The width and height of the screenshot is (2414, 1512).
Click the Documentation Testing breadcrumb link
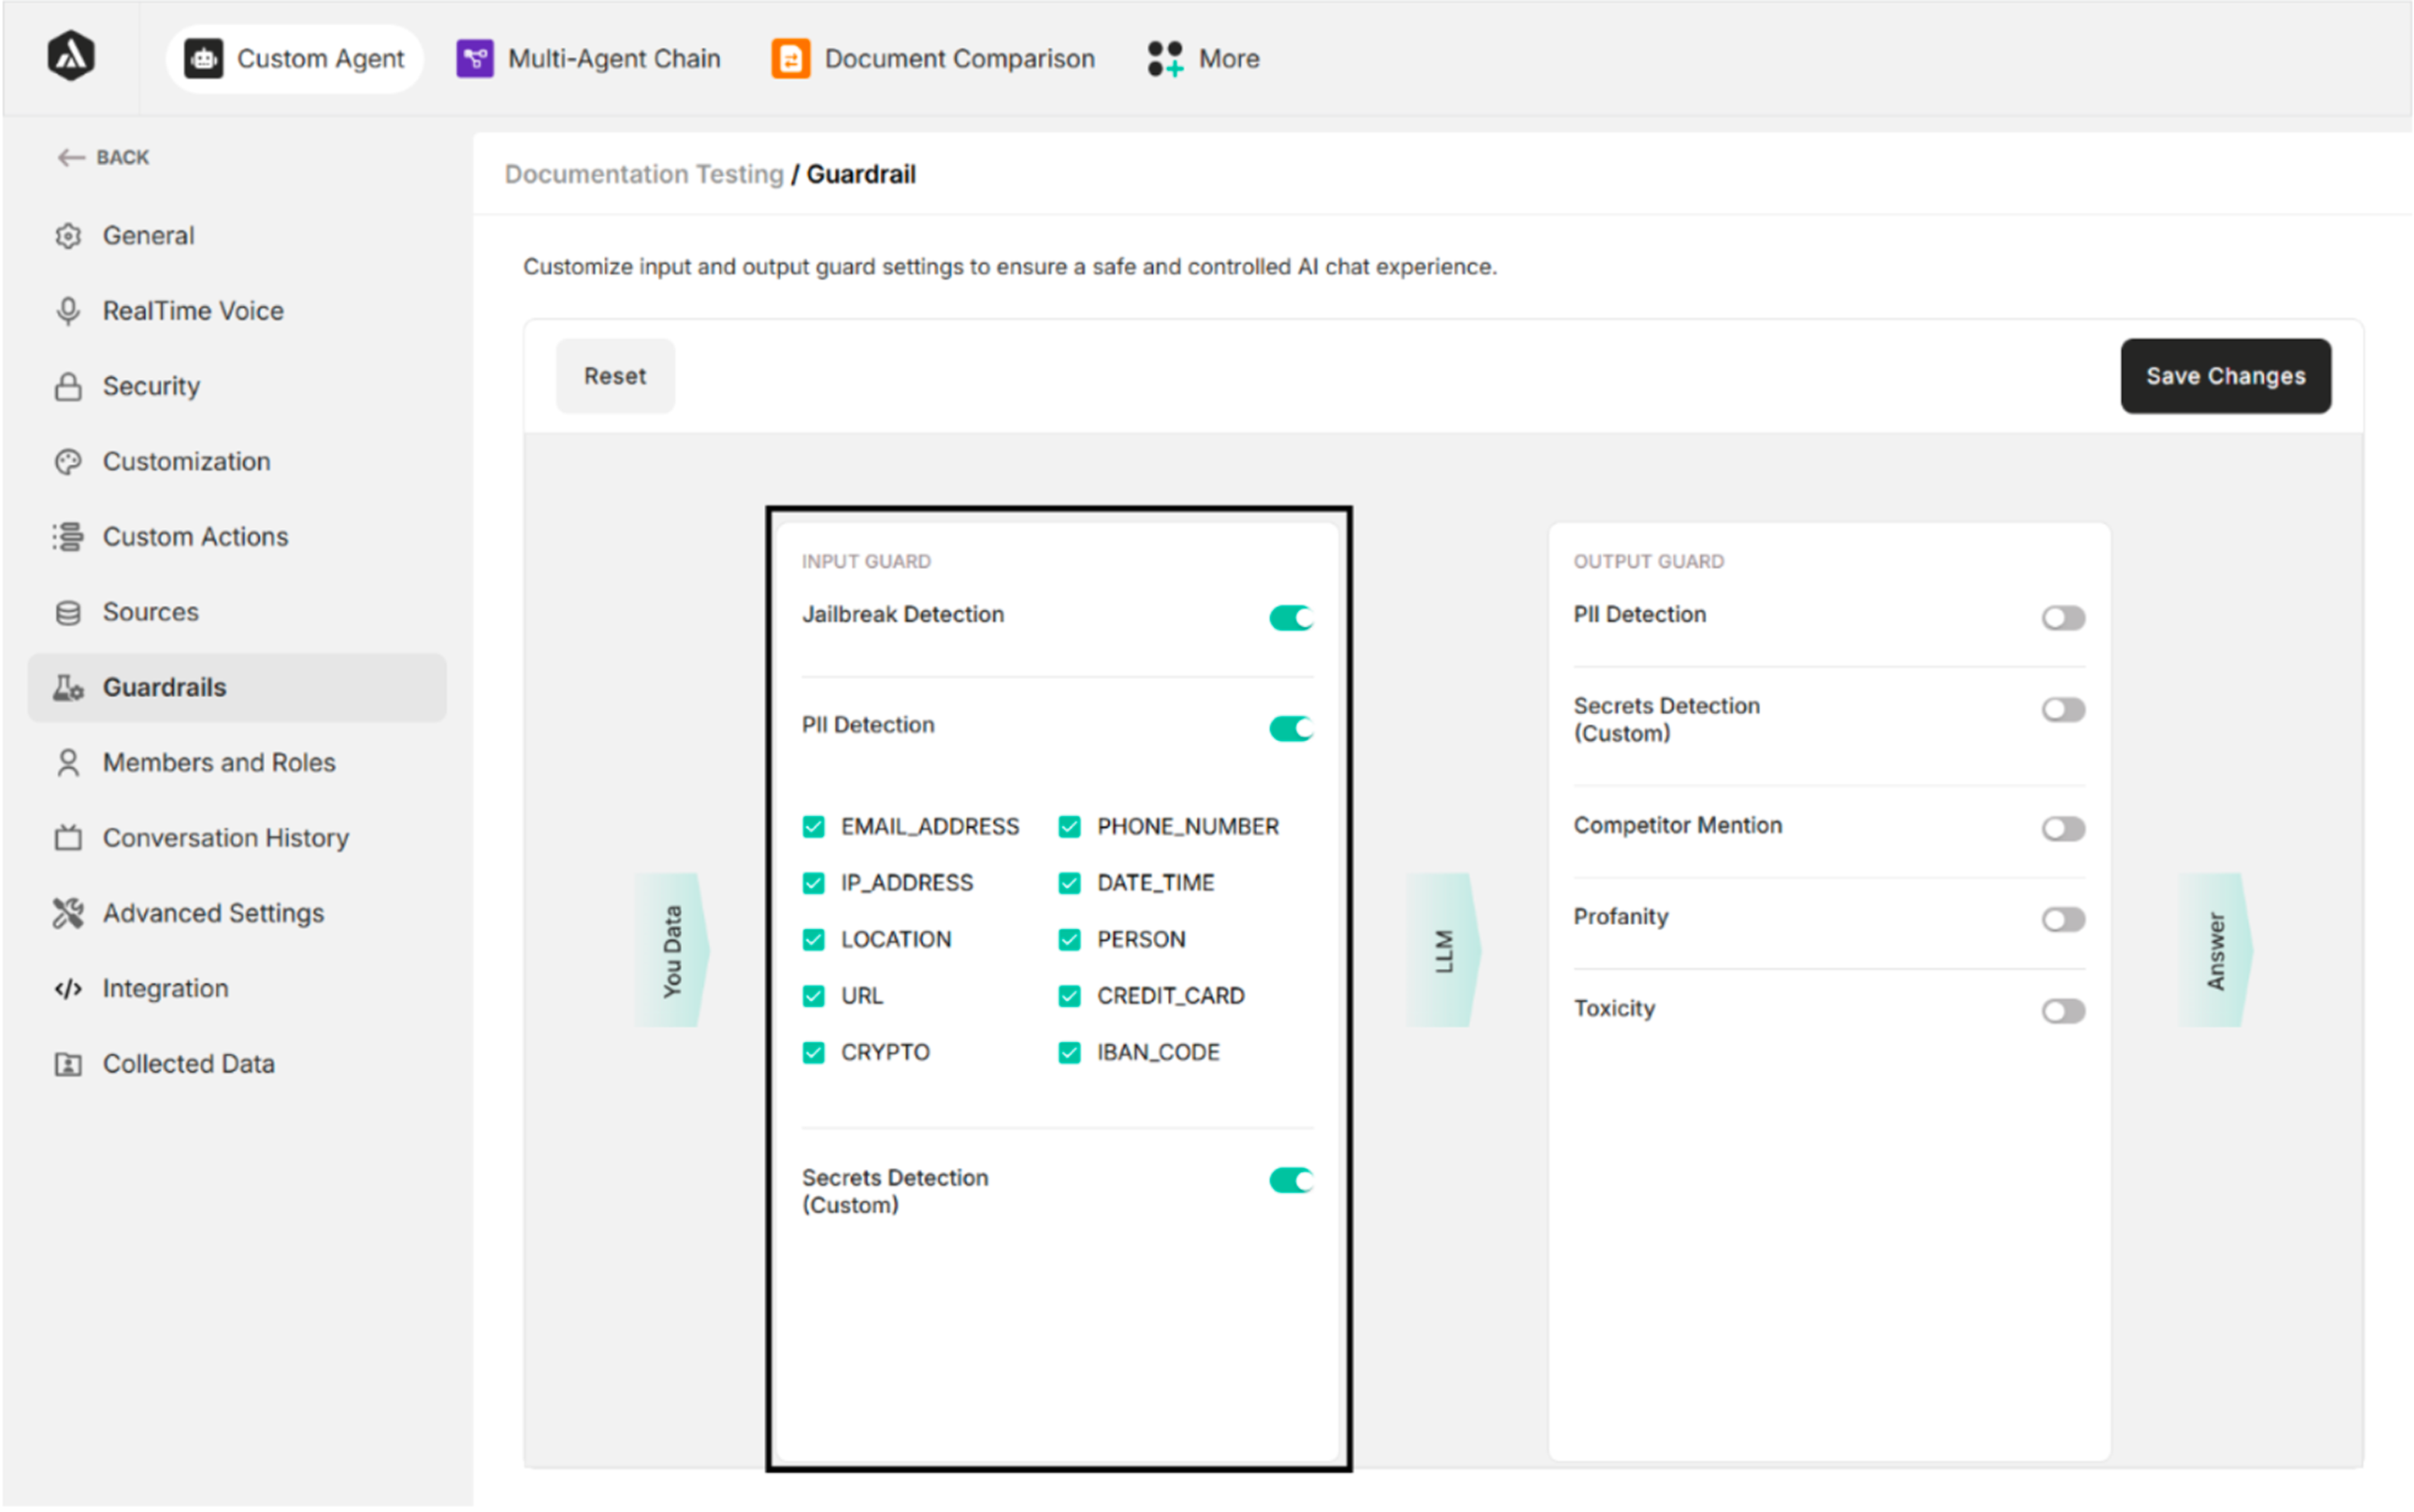tap(643, 174)
